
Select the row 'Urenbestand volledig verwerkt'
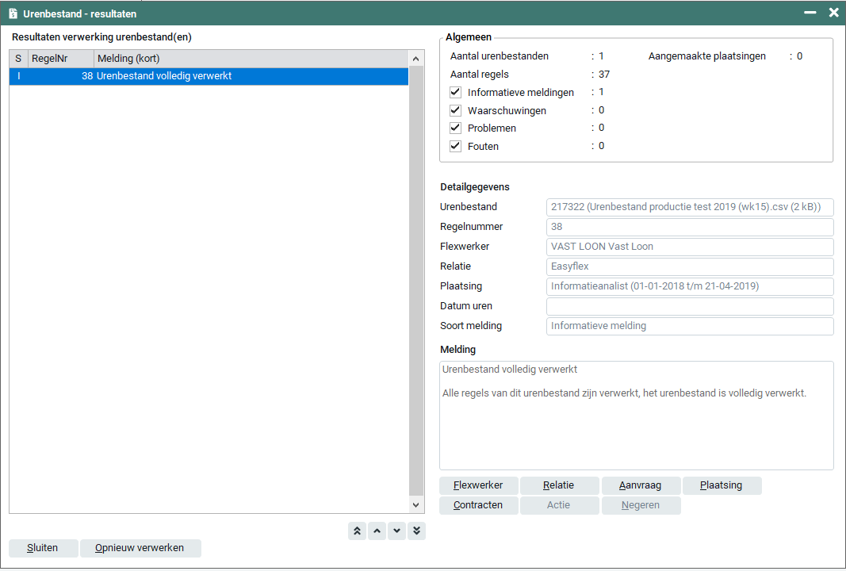coord(209,77)
